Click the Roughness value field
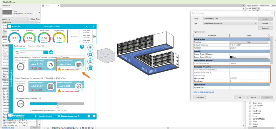Image resolution: width=276 pixels, height=129 pixels. 249,81
